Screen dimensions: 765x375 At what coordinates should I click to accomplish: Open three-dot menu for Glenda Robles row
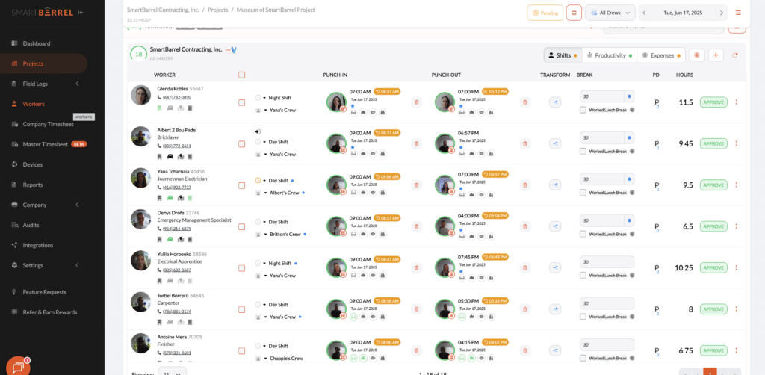click(736, 102)
